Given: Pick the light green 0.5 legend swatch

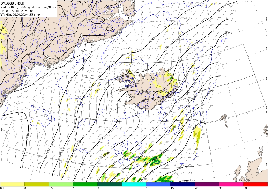Looking at the screenshot, I should coord(61,184).
